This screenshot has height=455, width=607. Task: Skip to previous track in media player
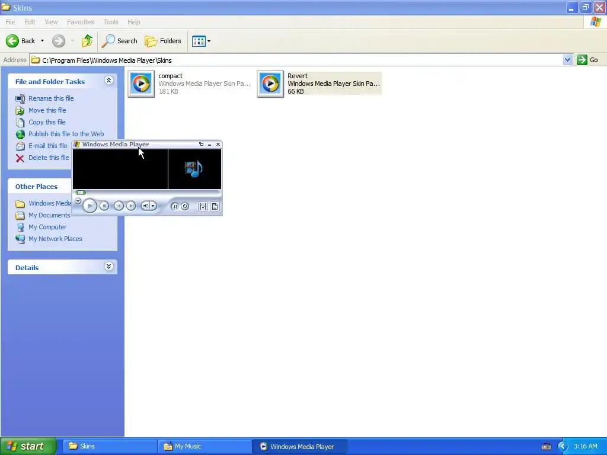[x=119, y=206]
